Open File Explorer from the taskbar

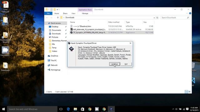tap(75, 109)
